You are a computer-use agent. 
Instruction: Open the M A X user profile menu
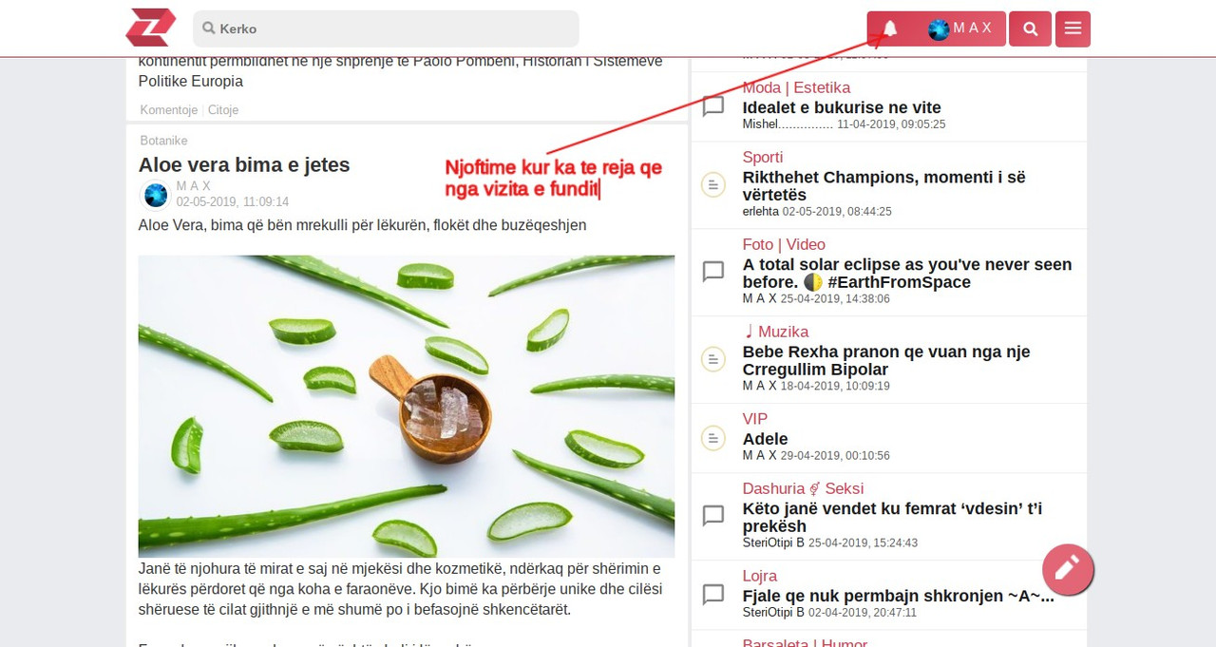960,29
